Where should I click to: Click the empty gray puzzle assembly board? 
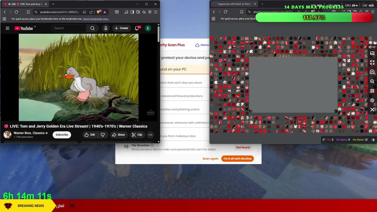pos(293,85)
